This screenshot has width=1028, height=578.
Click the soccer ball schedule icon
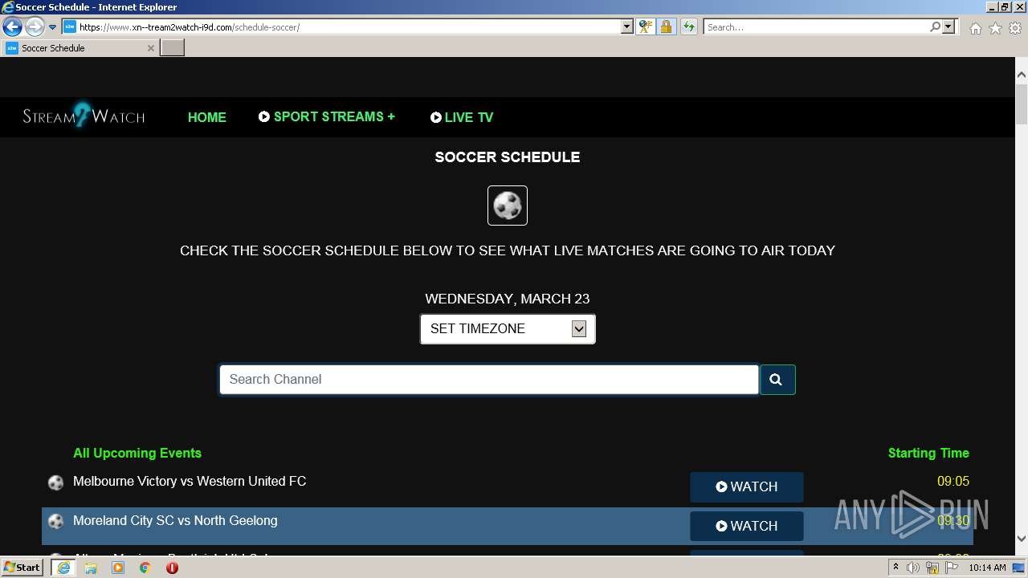[x=508, y=206]
